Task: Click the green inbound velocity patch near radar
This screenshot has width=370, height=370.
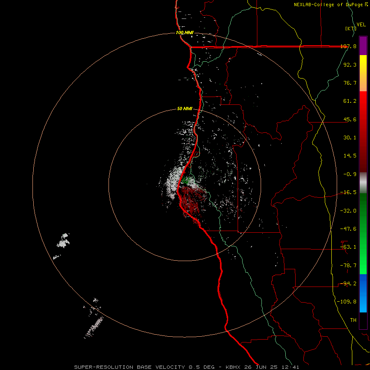Action: [185, 180]
